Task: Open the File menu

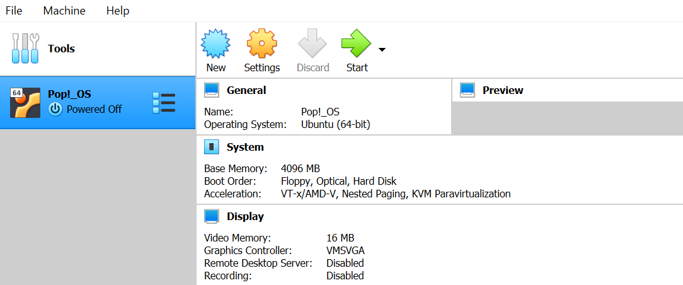Action: (x=14, y=11)
